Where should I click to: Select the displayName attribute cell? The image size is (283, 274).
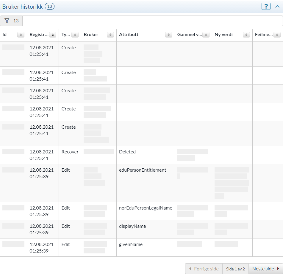point(132,226)
